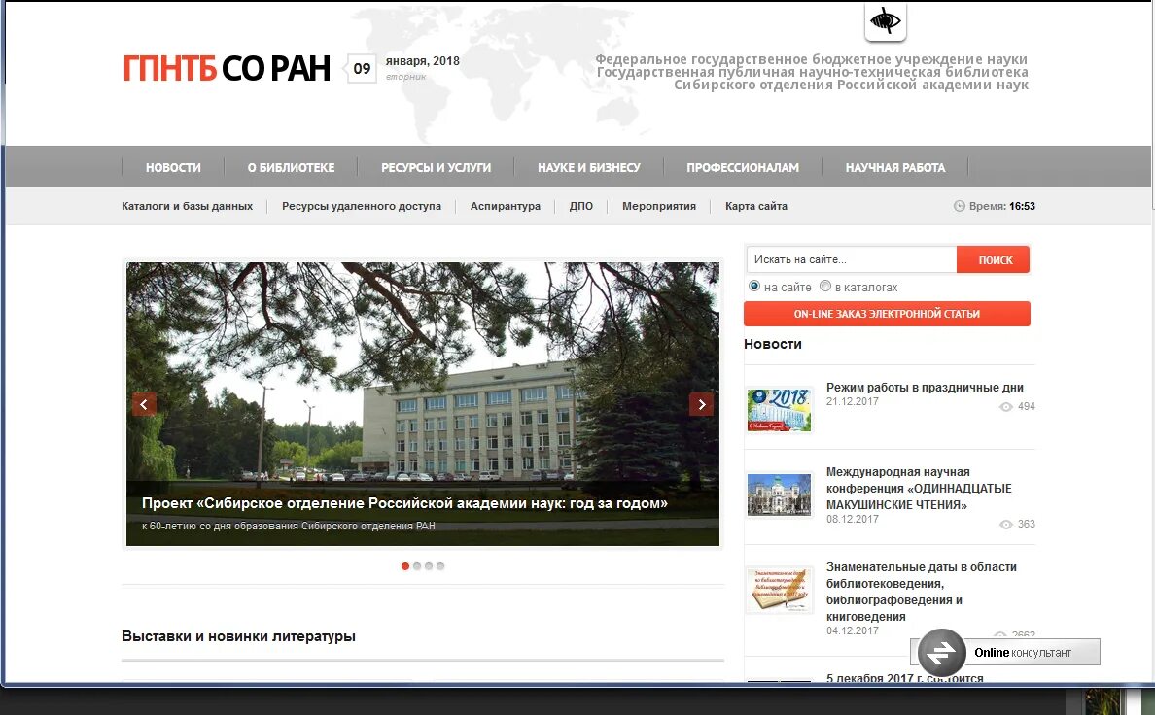Open the Карта сайта menu item
The image size is (1155, 715).
tap(755, 206)
